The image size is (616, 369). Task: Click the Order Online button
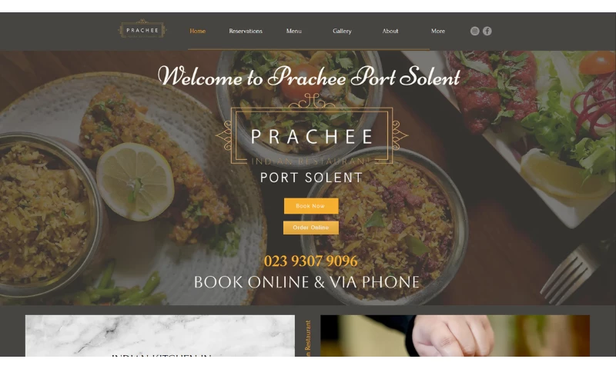[x=311, y=228]
